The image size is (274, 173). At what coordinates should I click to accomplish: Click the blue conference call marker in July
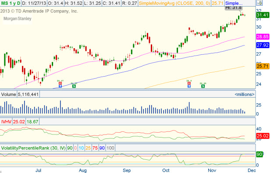(x=60, y=86)
